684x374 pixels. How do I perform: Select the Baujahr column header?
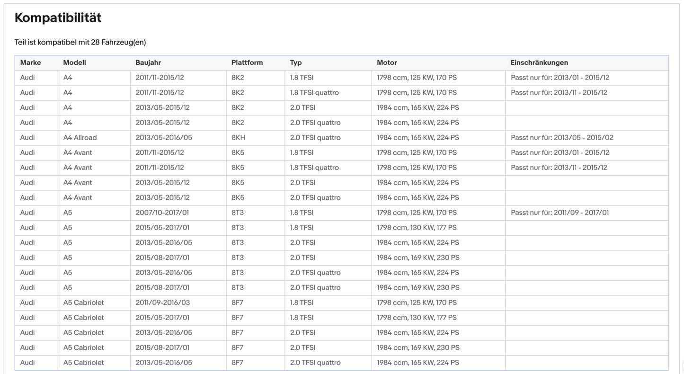click(x=149, y=62)
